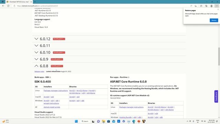Screen dimensions: 220x124
Task: Click the taskbar Search box
Action: point(85,121)
